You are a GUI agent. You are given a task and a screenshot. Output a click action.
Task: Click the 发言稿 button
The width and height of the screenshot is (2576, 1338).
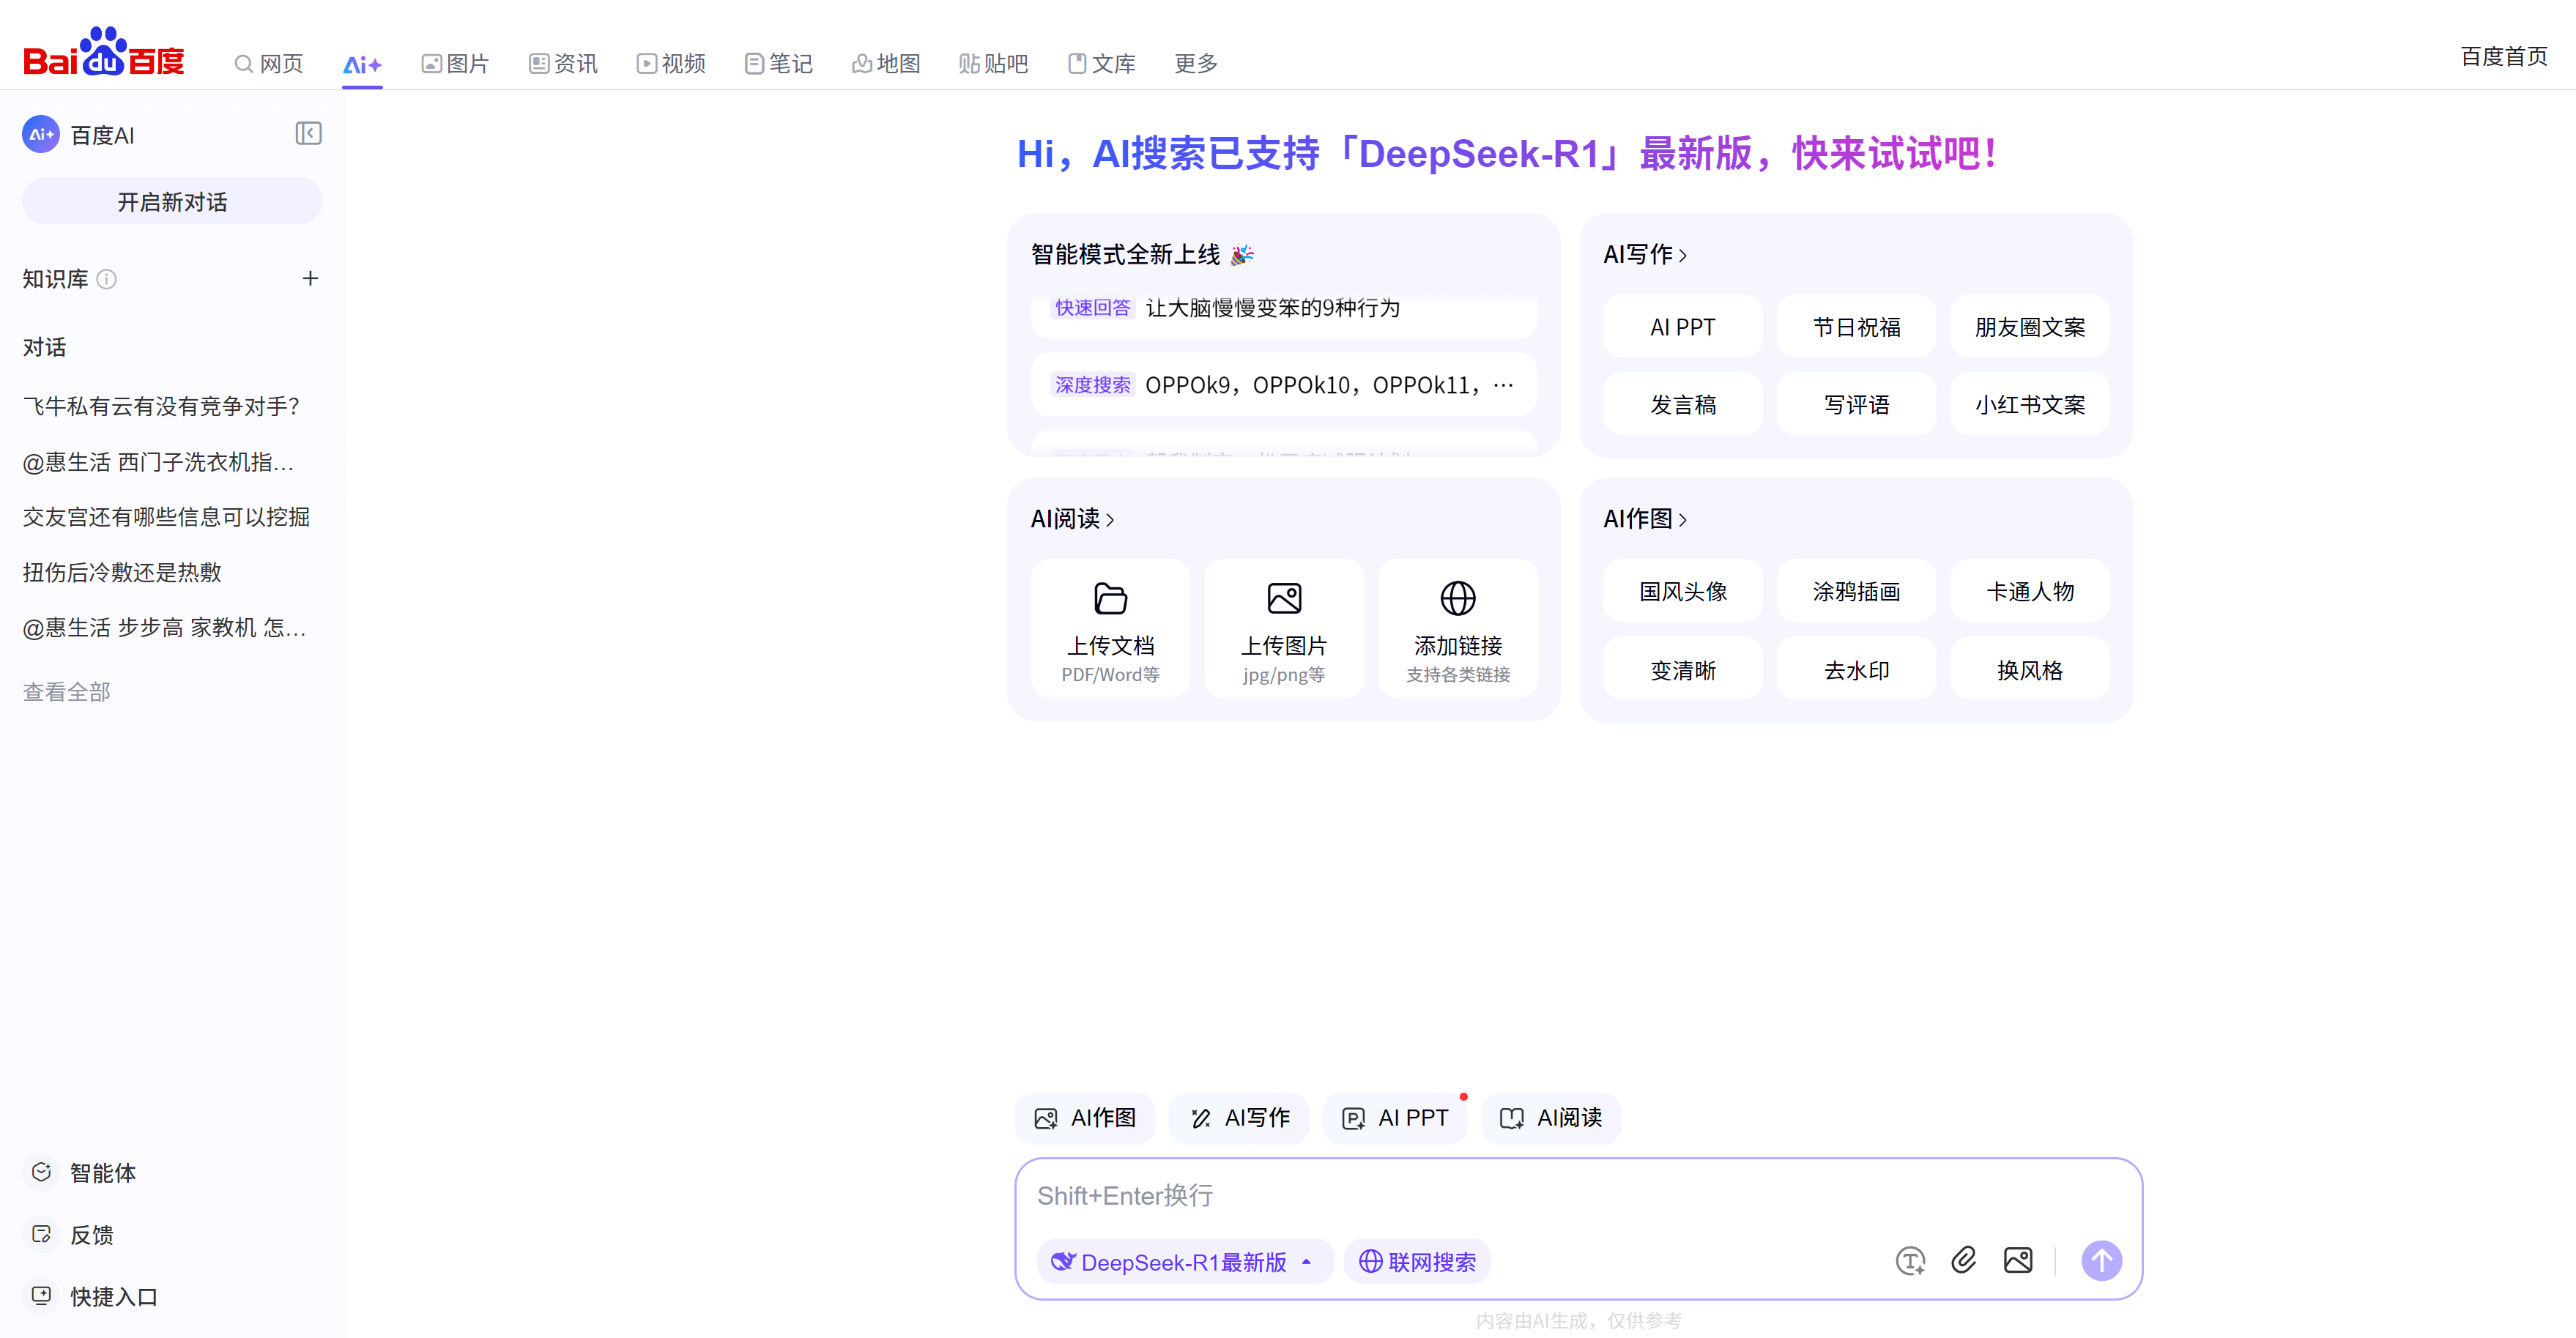click(1682, 404)
